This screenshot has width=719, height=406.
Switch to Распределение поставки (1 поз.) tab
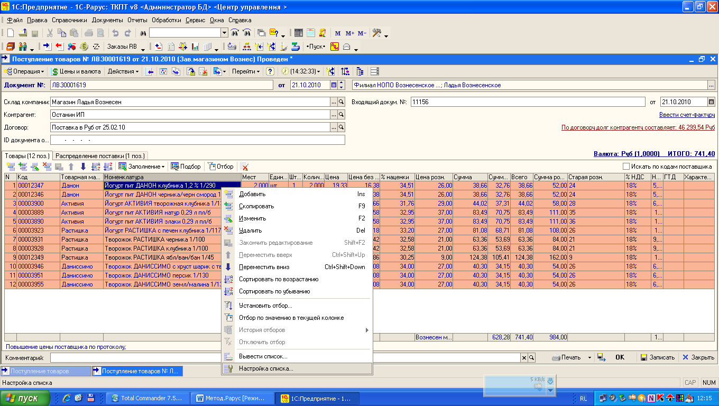pos(100,156)
